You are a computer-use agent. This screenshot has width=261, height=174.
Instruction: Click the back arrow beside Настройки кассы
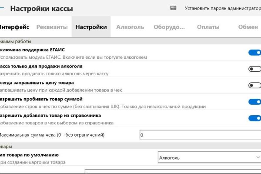click(x=2, y=8)
